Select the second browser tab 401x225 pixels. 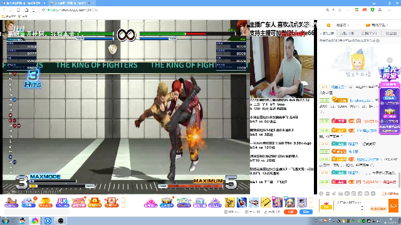tap(71, 3)
